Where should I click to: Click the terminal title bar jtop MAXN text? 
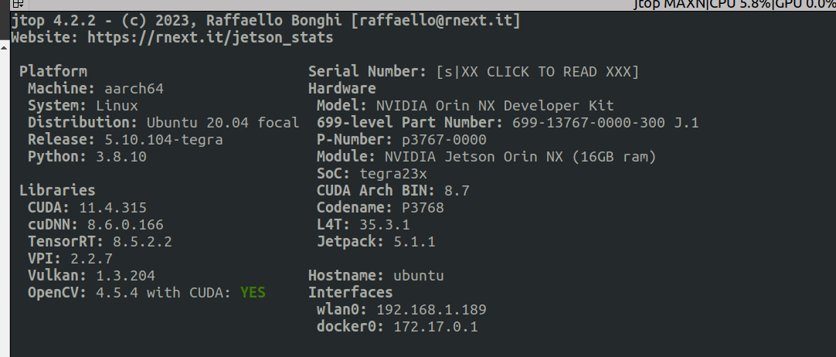tap(669, 5)
